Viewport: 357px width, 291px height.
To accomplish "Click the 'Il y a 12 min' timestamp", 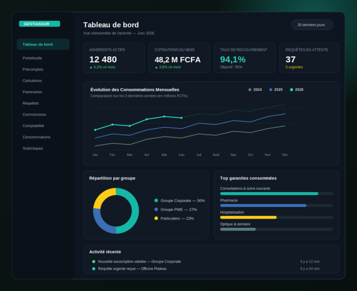I will tap(310, 262).
